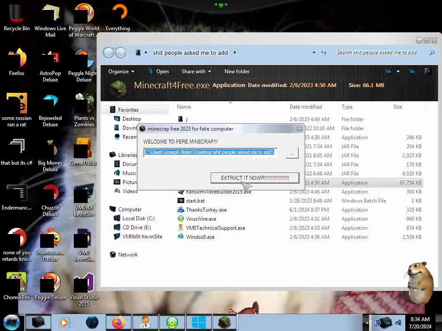This screenshot has height=331, width=442.
Task: Click the explorer search magnifier icon
Action: (x=432, y=53)
